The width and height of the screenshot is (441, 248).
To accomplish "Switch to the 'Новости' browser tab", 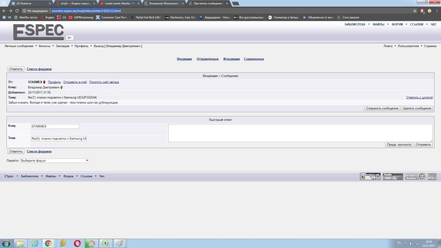I will [30, 3].
